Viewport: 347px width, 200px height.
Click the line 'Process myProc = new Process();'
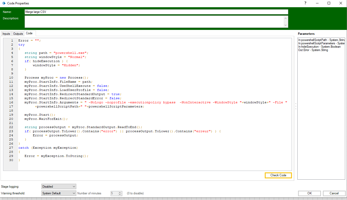tap(57, 78)
